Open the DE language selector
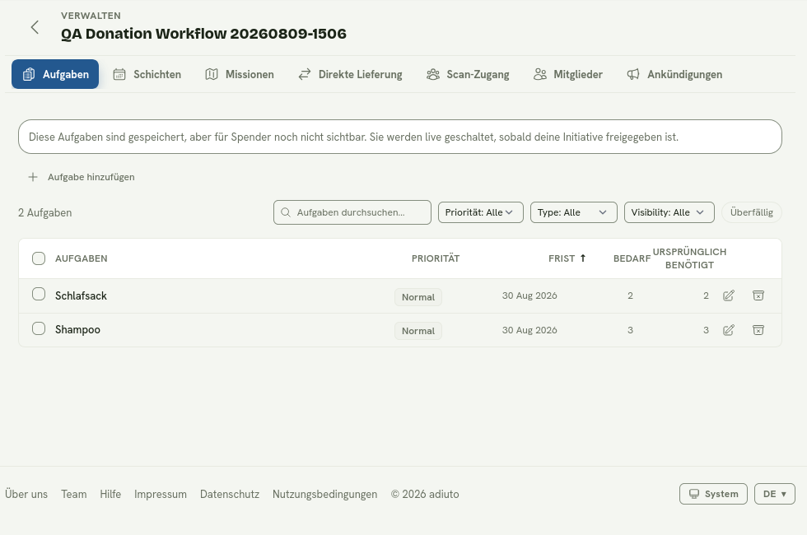This screenshot has width=807, height=535. (775, 494)
